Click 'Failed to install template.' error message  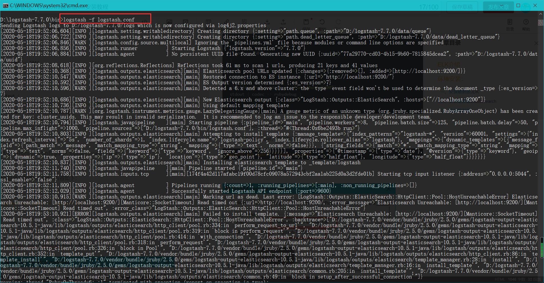pos(241,214)
